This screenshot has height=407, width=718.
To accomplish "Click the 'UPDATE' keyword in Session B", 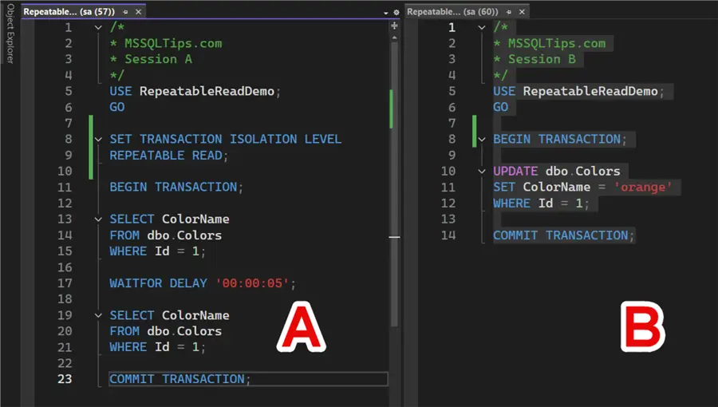I will pos(515,172).
